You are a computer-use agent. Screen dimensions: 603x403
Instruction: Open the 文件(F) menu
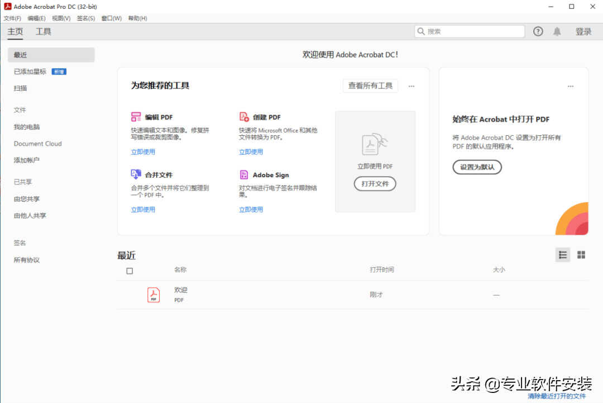tap(12, 18)
